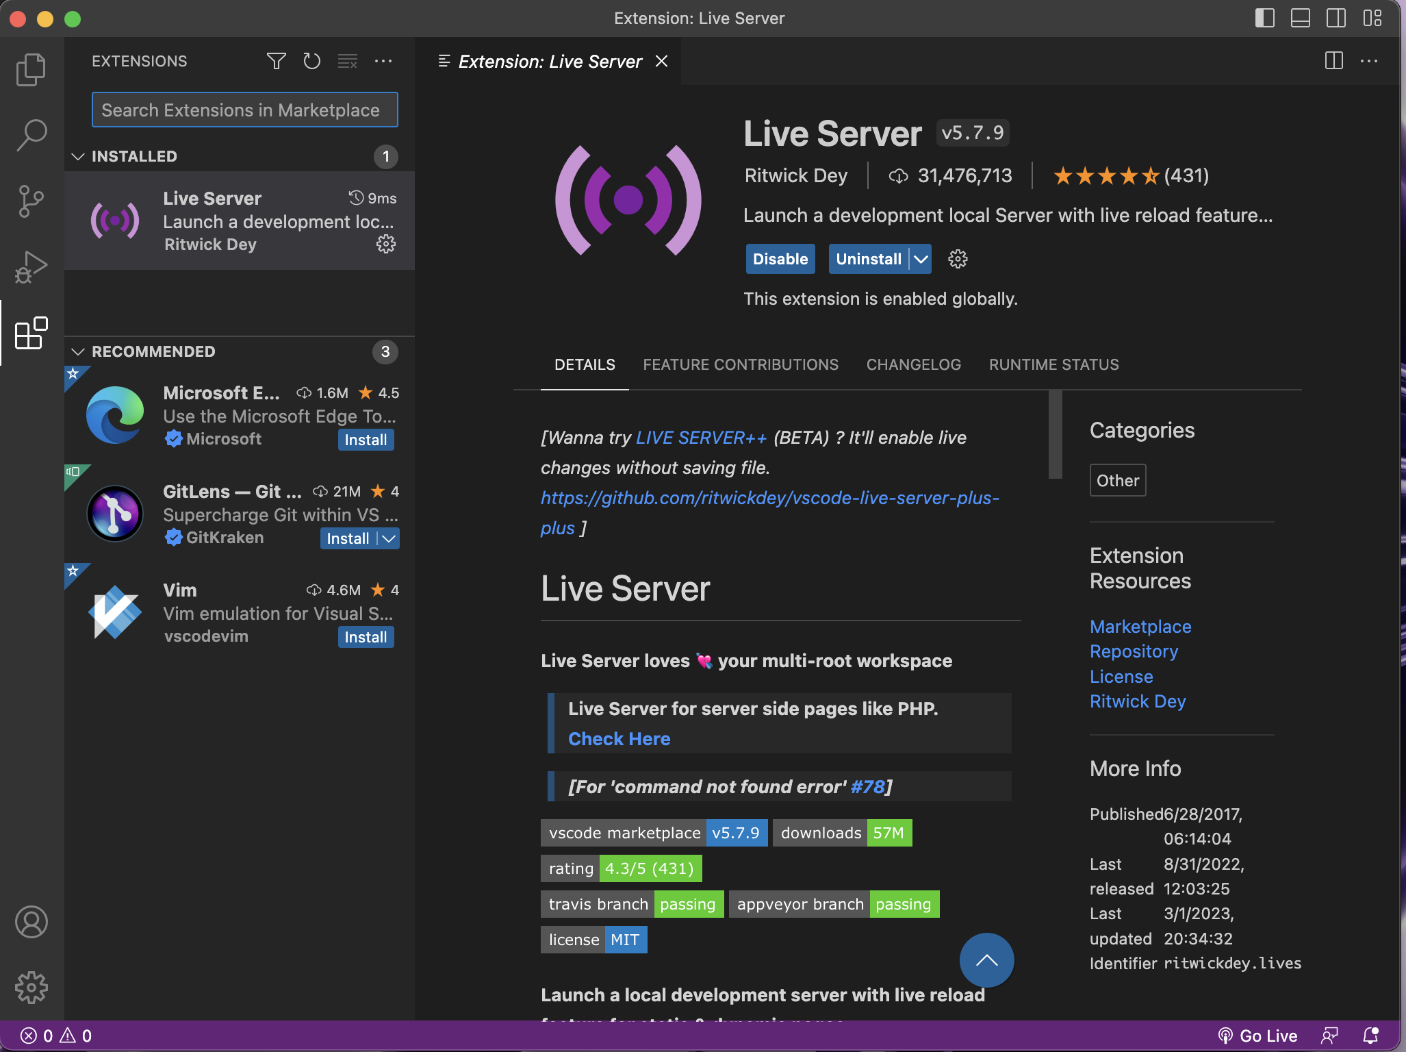Close the Extension: Live Server tab
This screenshot has width=1406, height=1052.
(662, 61)
